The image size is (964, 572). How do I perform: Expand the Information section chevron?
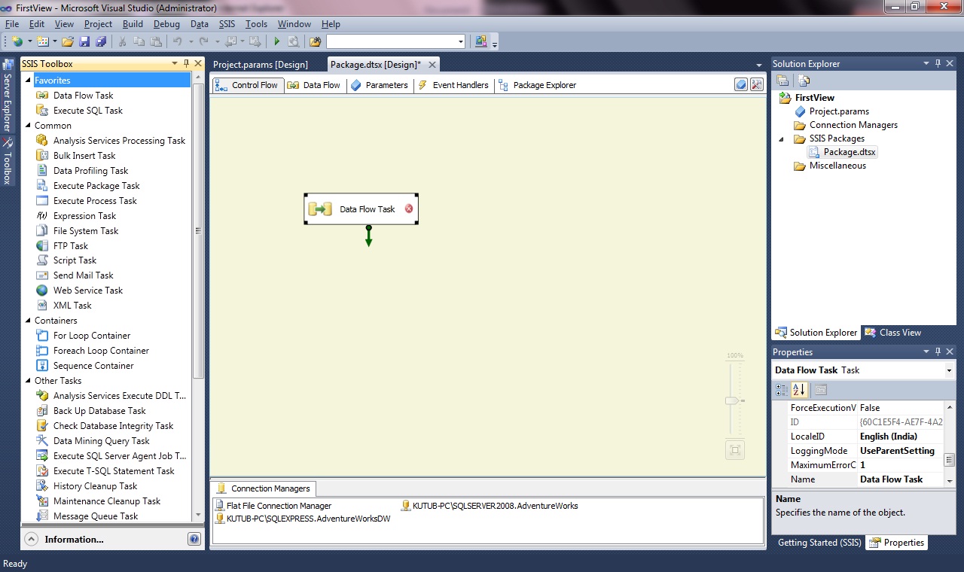pyautogui.click(x=32, y=539)
